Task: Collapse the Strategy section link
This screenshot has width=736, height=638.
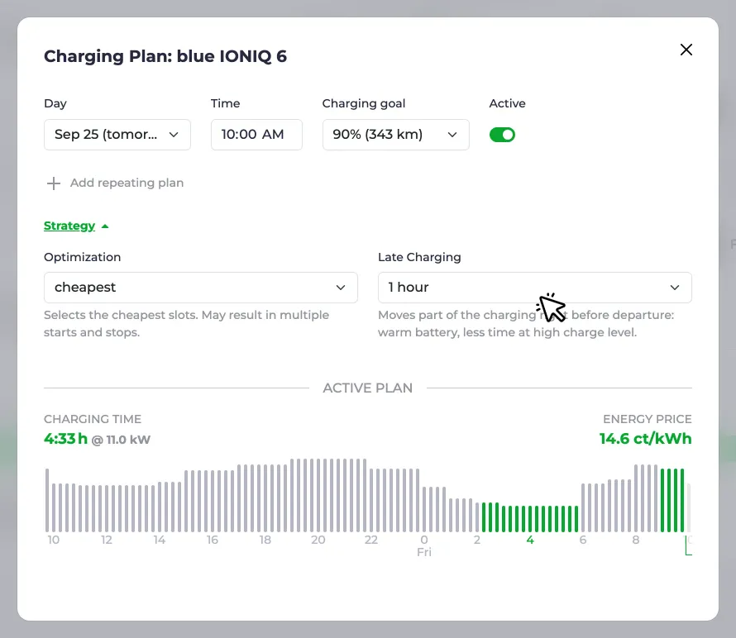Action: tap(69, 226)
